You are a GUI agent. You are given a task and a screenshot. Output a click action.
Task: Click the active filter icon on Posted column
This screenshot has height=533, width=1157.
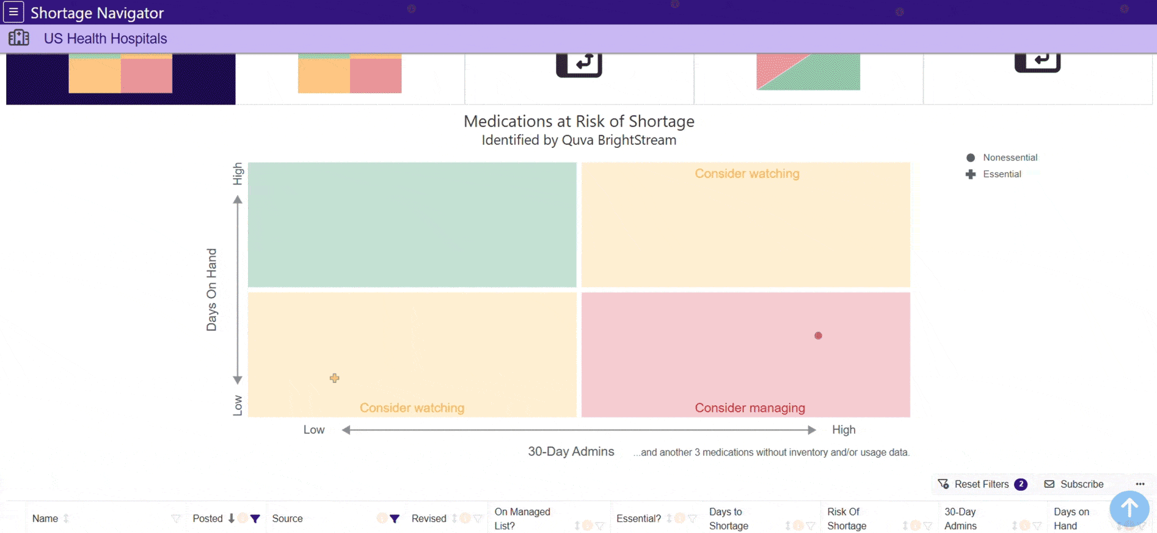[255, 519]
